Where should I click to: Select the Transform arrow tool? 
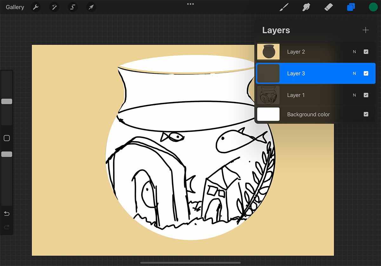click(x=91, y=7)
